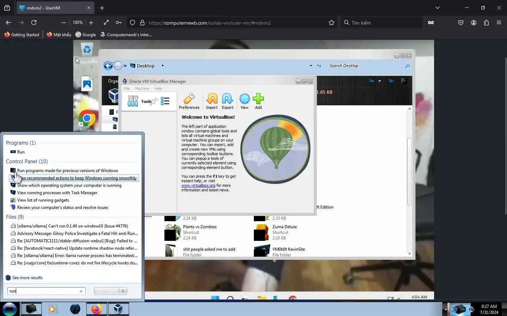This screenshot has width=507, height=316.
Task: Open Firefox from the VM taskbar
Action: [x=96, y=309]
